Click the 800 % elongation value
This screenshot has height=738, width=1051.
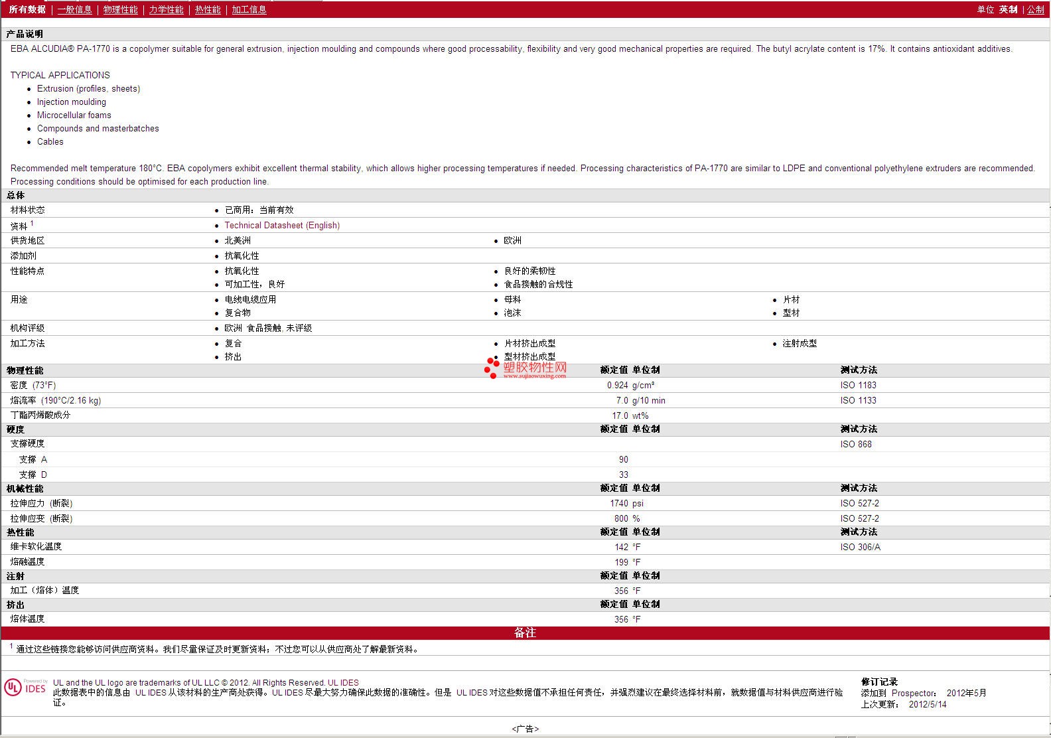click(627, 518)
